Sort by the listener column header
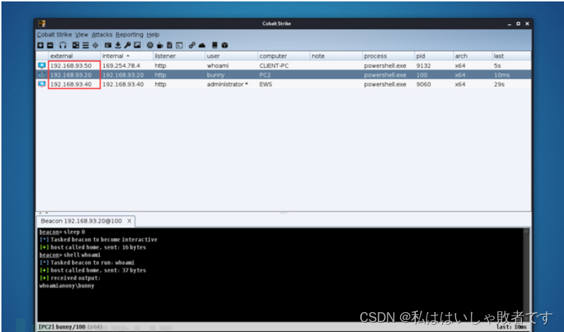The height and width of the screenshot is (332, 564). point(179,56)
